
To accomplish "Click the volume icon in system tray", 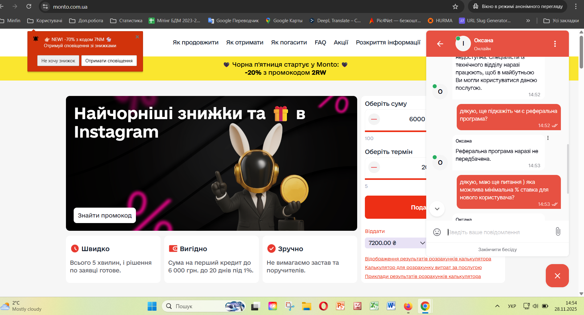I will pos(536,306).
